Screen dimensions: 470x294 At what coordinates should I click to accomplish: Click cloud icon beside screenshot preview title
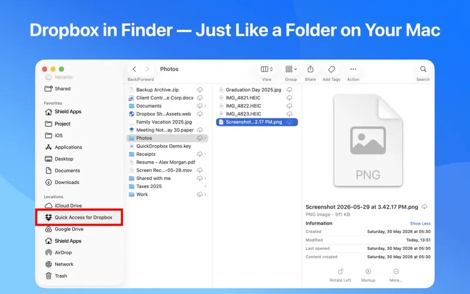click(x=424, y=207)
